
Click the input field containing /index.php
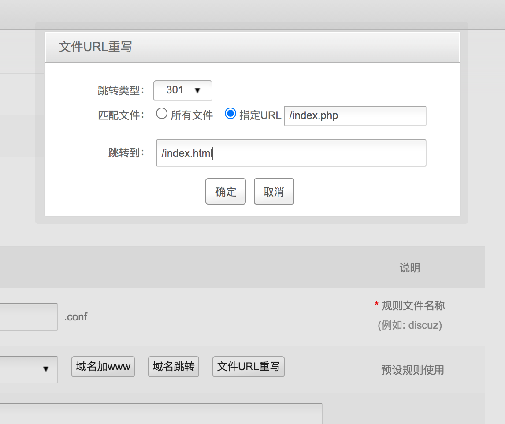(x=355, y=116)
